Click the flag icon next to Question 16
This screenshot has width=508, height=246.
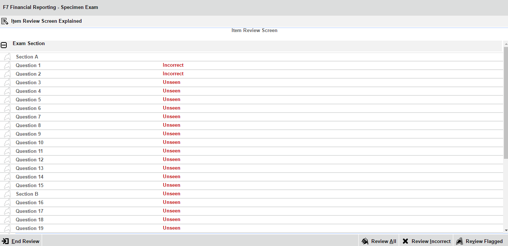pyautogui.click(x=7, y=203)
